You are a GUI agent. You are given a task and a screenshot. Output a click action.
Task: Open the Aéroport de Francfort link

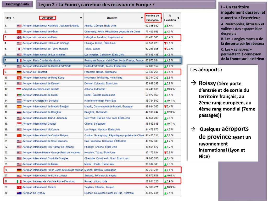[35, 72]
